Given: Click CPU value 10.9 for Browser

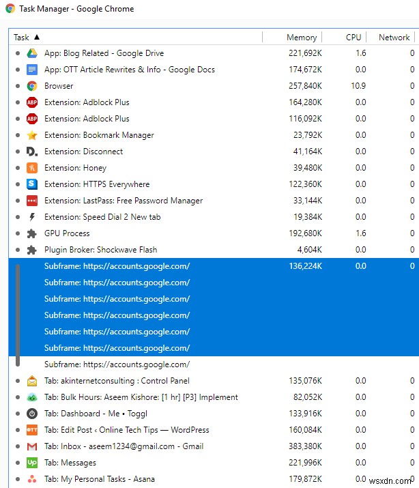Looking at the screenshot, I should tap(358, 86).
